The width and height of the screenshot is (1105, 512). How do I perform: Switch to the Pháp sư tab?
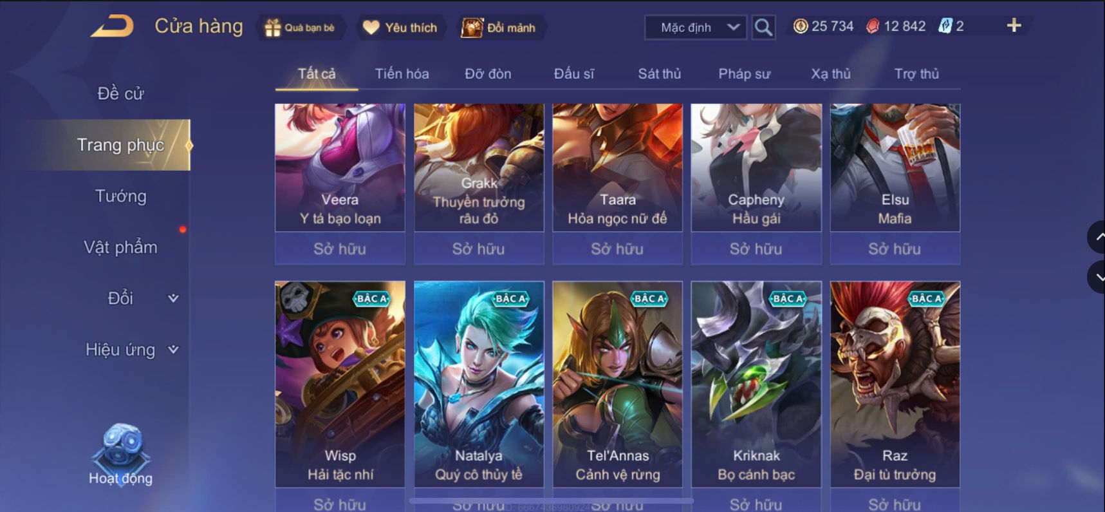point(744,73)
